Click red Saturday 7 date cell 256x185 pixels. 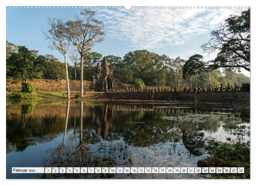point(91,170)
